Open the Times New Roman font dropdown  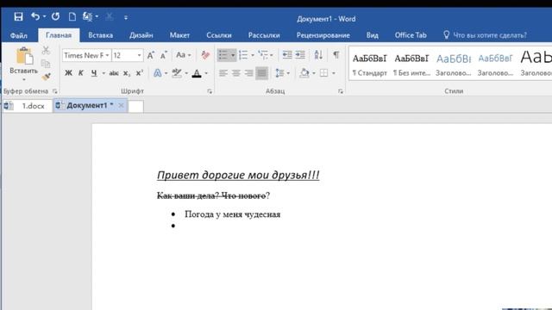click(107, 55)
